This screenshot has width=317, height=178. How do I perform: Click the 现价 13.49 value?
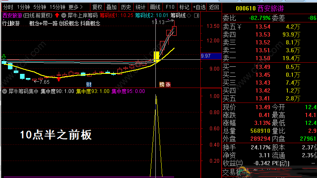point(262,107)
